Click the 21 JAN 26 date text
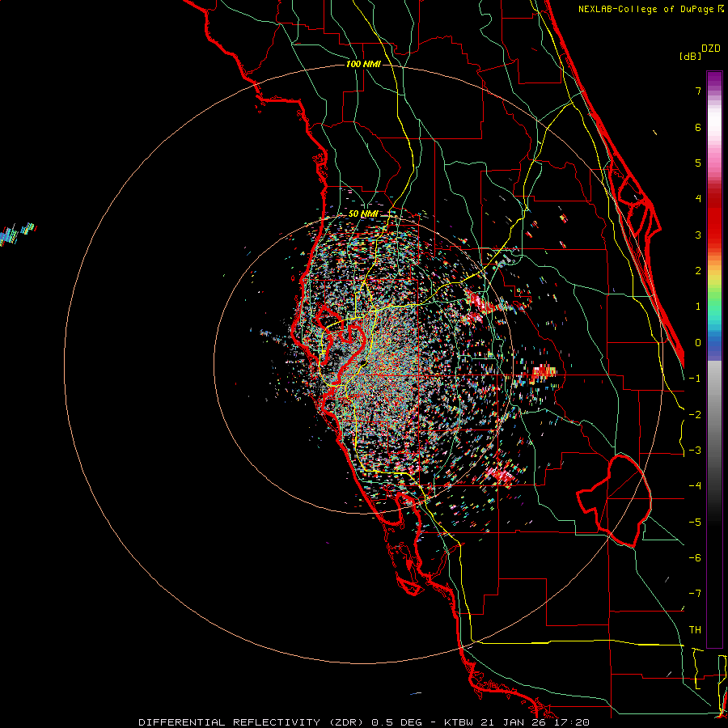Viewport: 728px width, 728px height. tap(514, 722)
